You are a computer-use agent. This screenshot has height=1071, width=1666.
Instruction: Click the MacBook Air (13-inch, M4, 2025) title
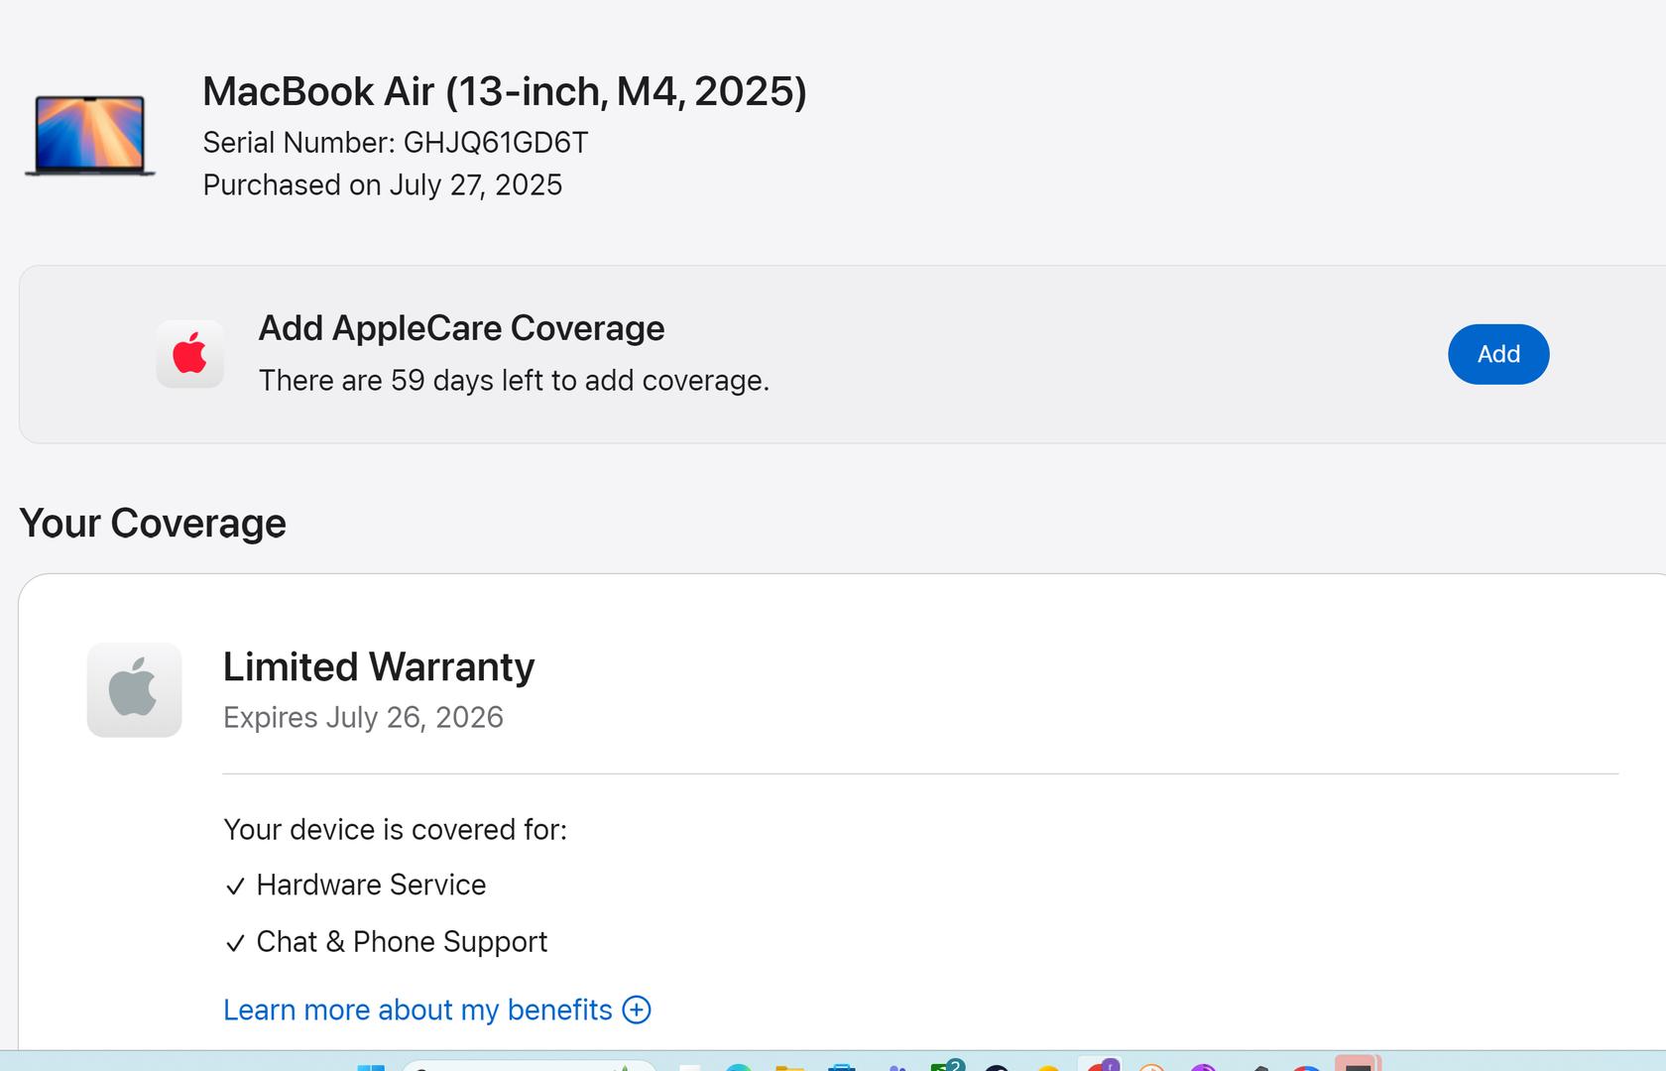[x=505, y=91]
